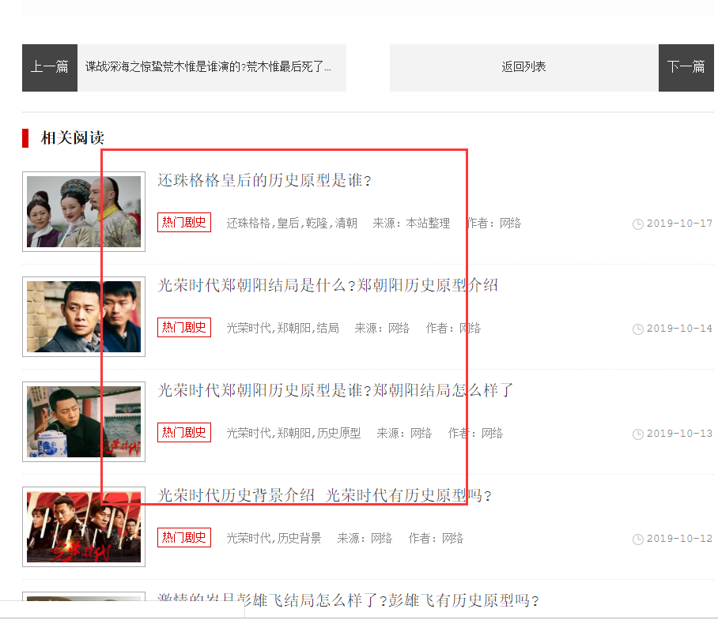The image size is (718, 639).
Task: Open article 彭雄飞结局怎么样了?彭雄飞有历史原型吗?
Action: click(x=349, y=600)
